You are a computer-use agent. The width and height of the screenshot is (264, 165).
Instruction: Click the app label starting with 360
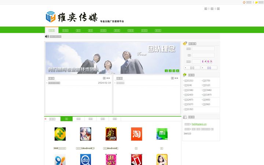[x=60, y=148]
